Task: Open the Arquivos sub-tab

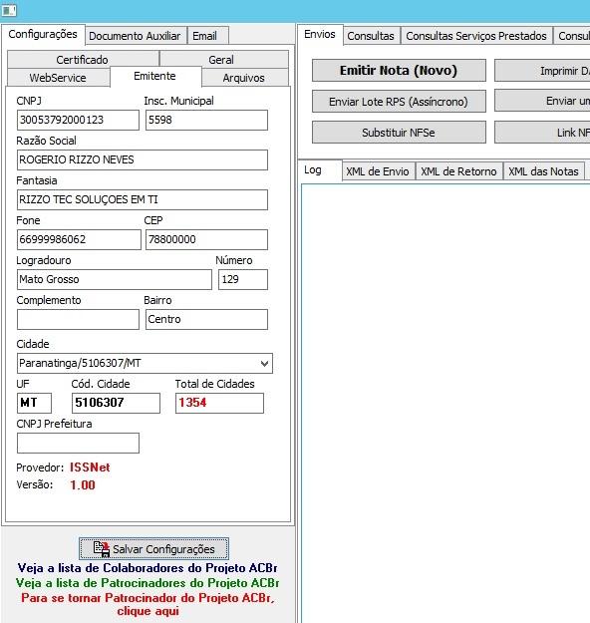Action: [x=245, y=78]
